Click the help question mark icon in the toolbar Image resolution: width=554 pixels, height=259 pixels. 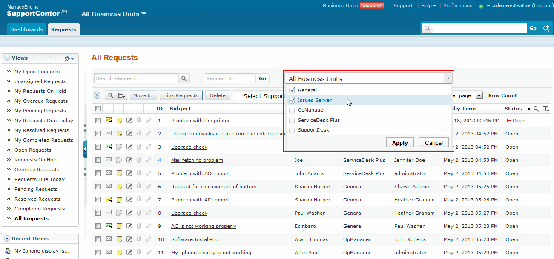point(97,95)
